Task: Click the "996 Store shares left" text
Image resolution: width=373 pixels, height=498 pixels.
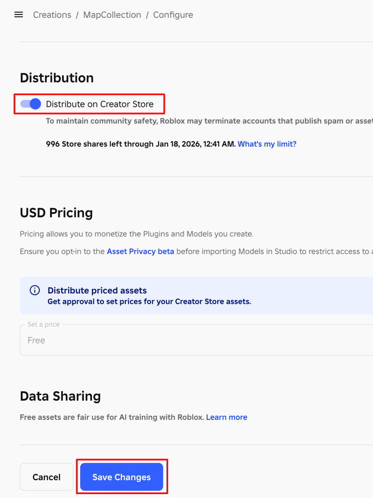Action: [x=140, y=144]
